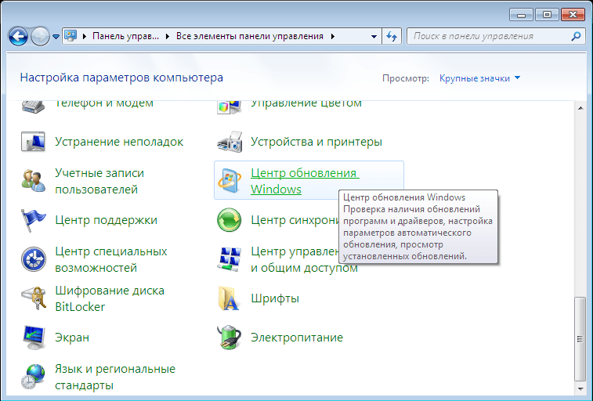Open 'Электропитание' link
Image resolution: width=593 pixels, height=401 pixels.
tap(297, 338)
